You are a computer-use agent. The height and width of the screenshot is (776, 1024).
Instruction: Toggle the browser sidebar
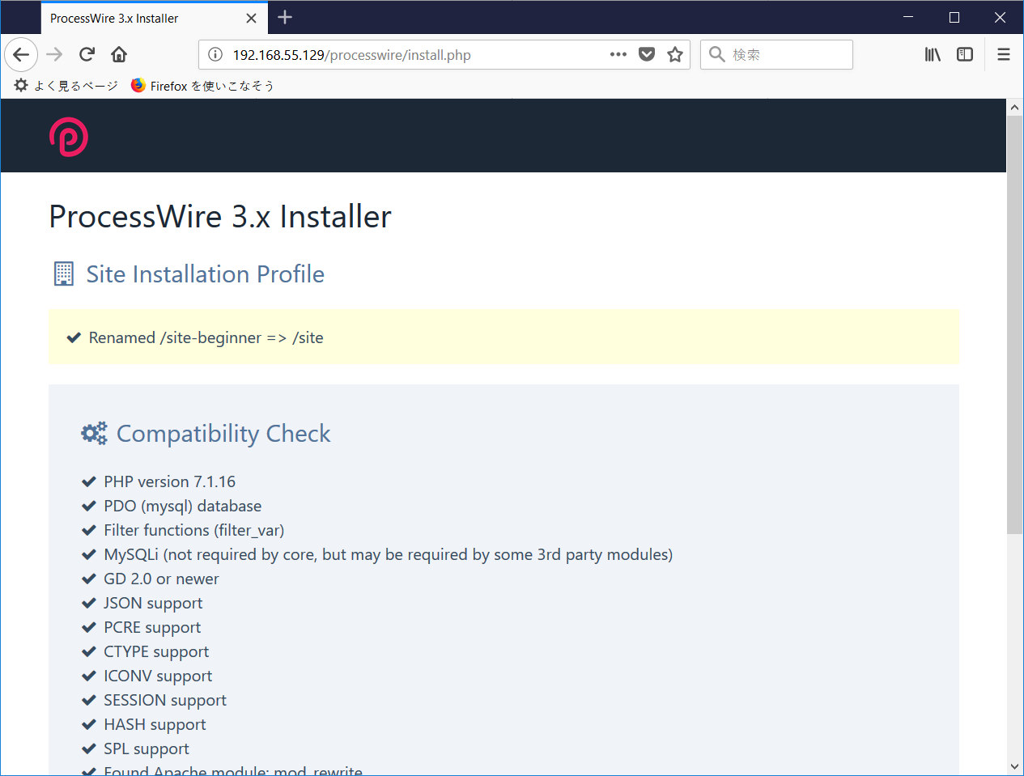click(965, 54)
